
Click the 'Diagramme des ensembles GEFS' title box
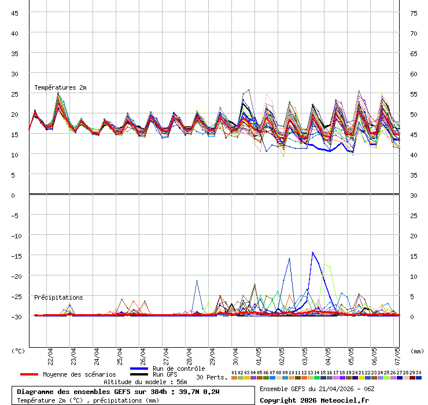point(136,392)
